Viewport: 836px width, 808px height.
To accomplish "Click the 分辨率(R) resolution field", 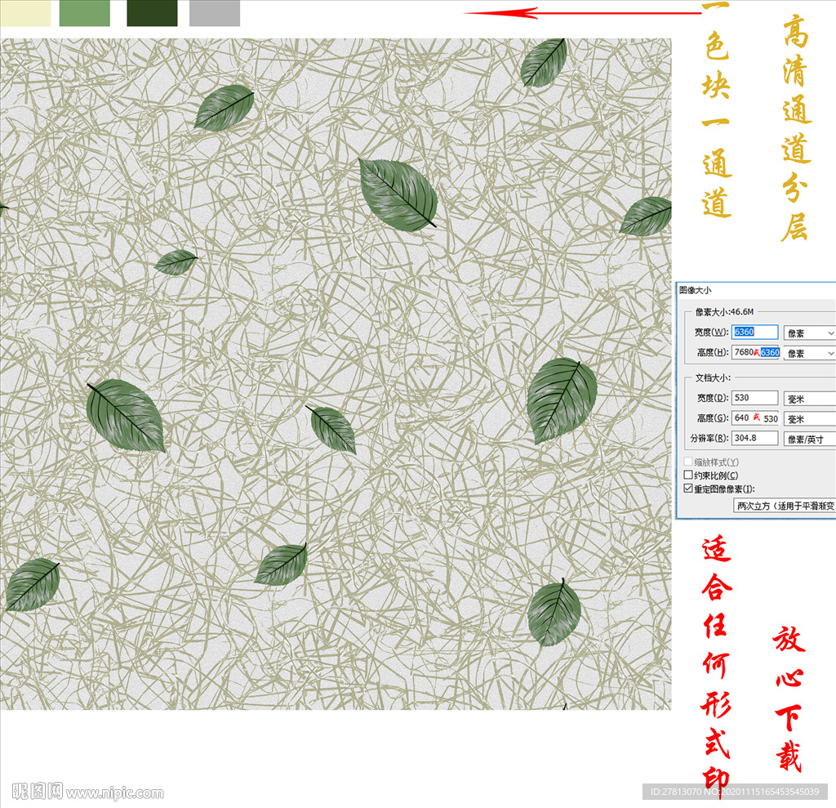I will coord(754,438).
